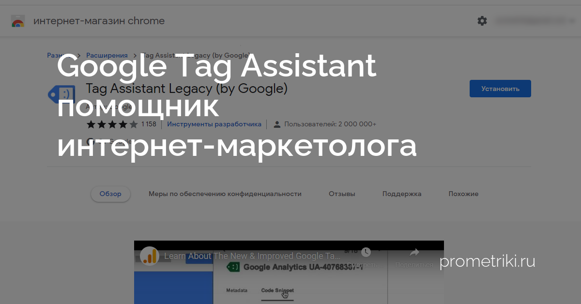Switch to the 'Отзывы' tab

[342, 194]
